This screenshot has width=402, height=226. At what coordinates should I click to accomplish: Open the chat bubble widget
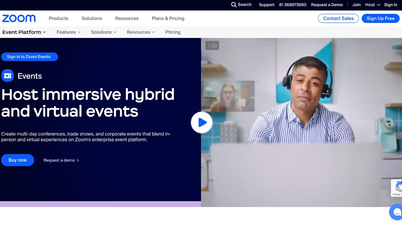(x=396, y=212)
